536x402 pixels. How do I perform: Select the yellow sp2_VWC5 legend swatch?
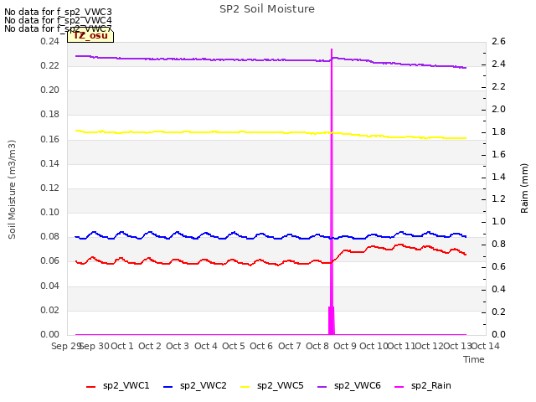pos(245,387)
